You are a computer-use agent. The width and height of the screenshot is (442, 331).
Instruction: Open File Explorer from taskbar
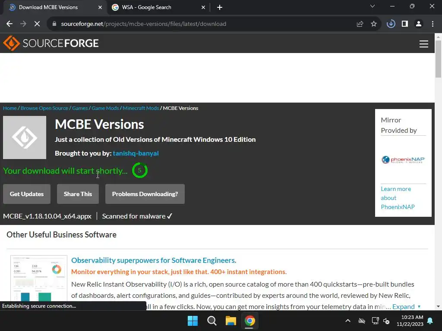(x=230, y=321)
